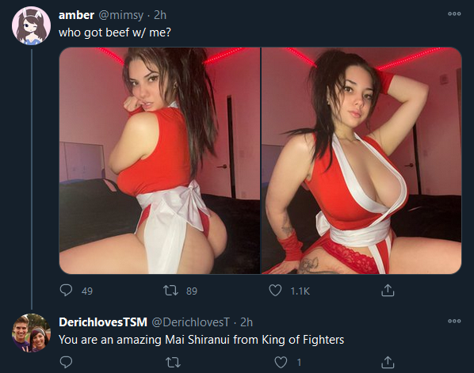Retweet amber's tweet

click(170, 291)
